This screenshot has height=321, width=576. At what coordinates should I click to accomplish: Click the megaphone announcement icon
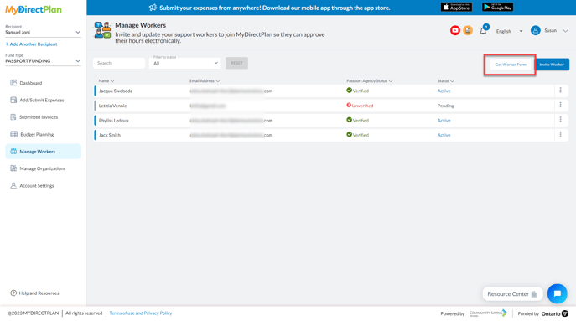pos(153,8)
